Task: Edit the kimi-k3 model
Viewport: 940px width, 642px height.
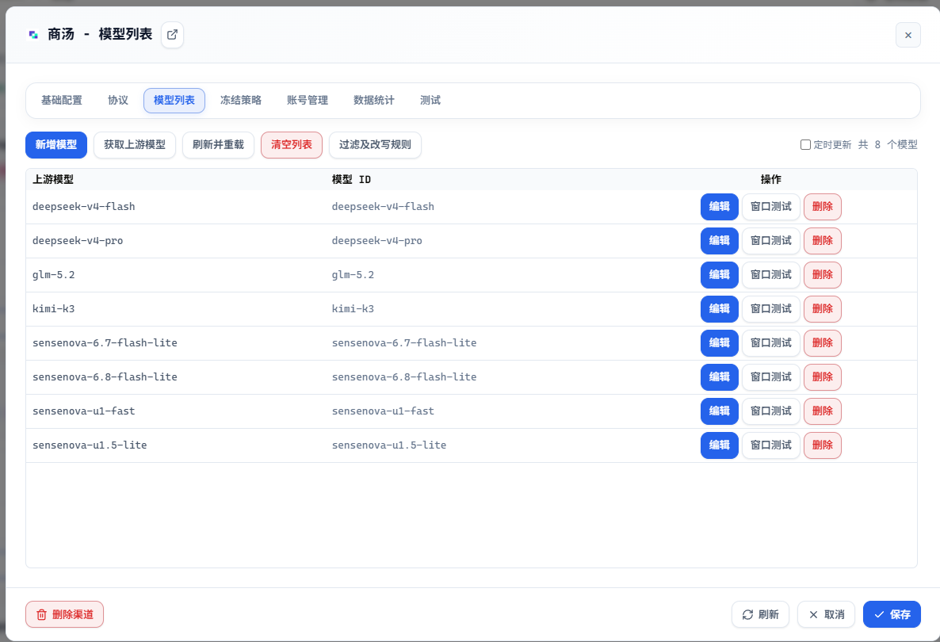Action: (x=719, y=309)
